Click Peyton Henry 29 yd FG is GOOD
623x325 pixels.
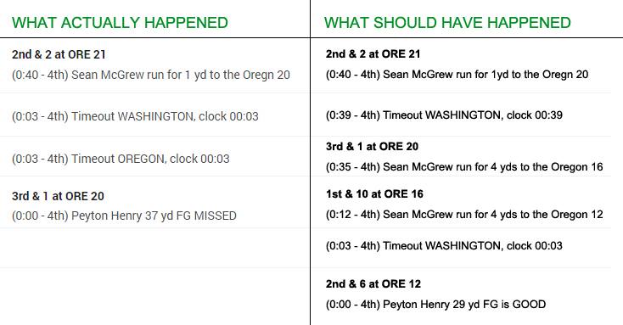pyautogui.click(x=436, y=305)
